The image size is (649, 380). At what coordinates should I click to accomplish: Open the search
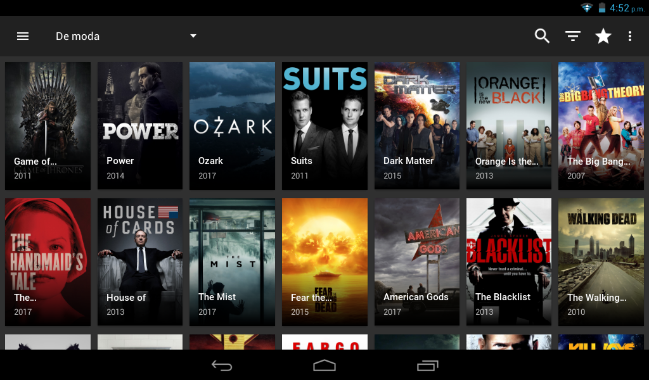(542, 36)
